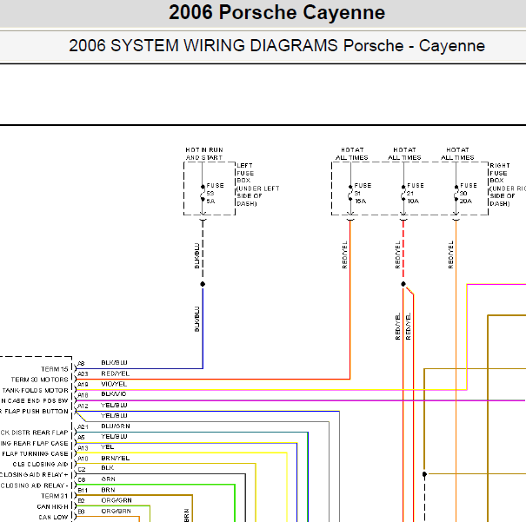Click the "ORG/GRN" wire color label
The image size is (526, 522).
pos(117,500)
